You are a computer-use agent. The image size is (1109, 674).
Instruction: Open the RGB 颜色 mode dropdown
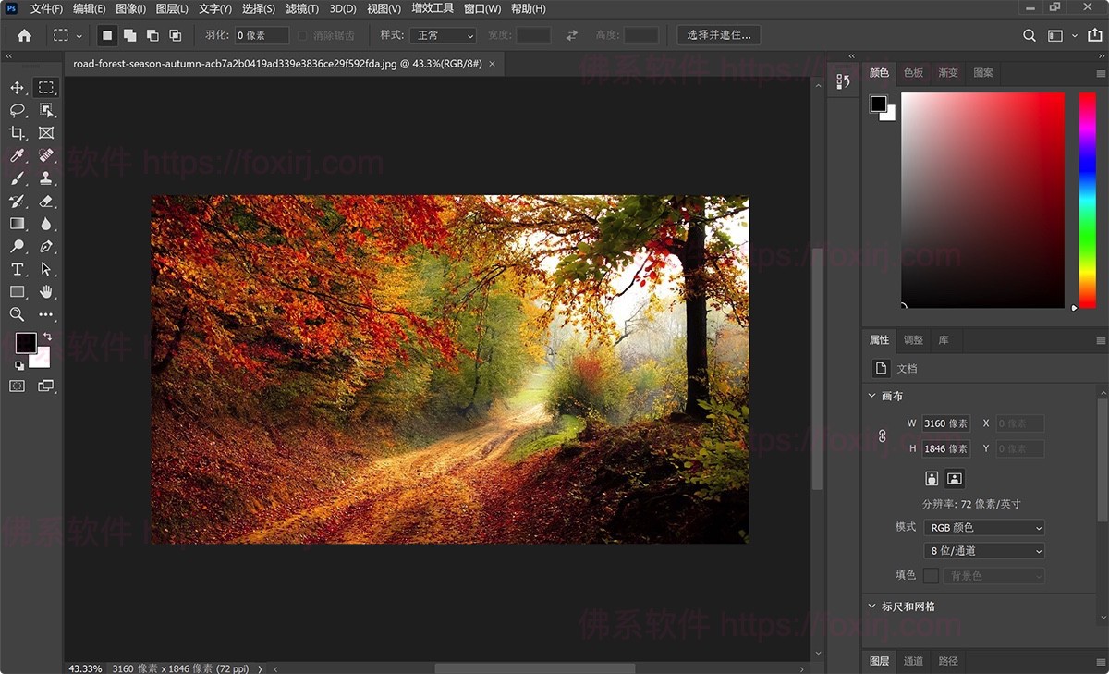(x=983, y=527)
